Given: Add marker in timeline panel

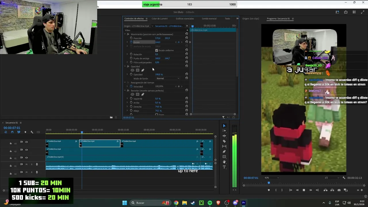Looking at the screenshot, I should pyautogui.click(x=25, y=132).
